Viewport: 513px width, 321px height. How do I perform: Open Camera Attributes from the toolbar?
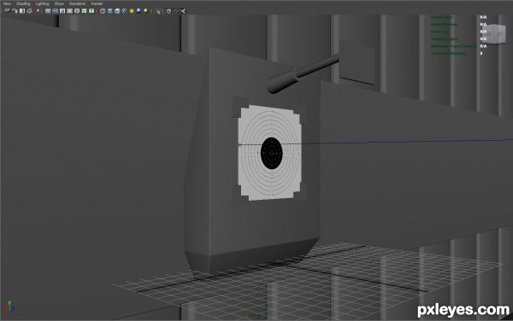pyautogui.click(x=15, y=11)
